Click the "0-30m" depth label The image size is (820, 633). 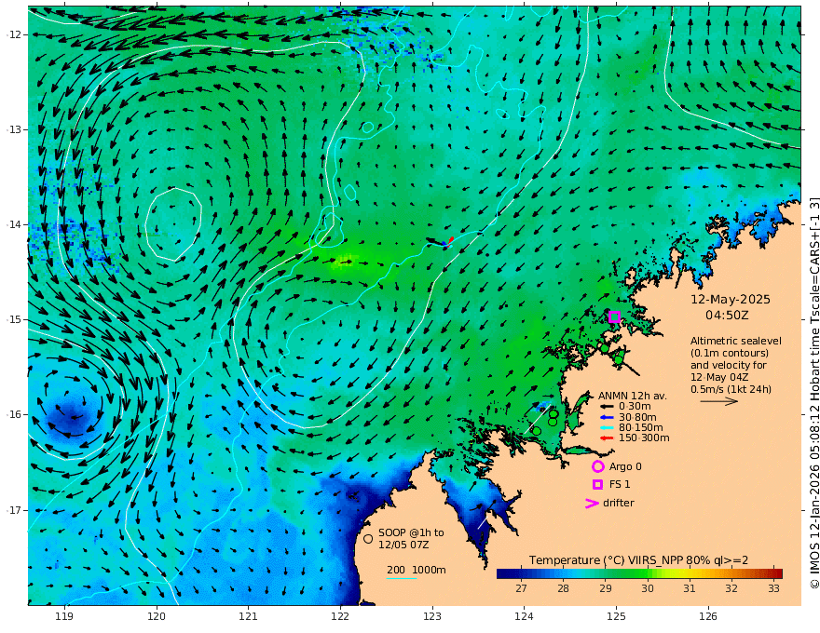tap(635, 407)
